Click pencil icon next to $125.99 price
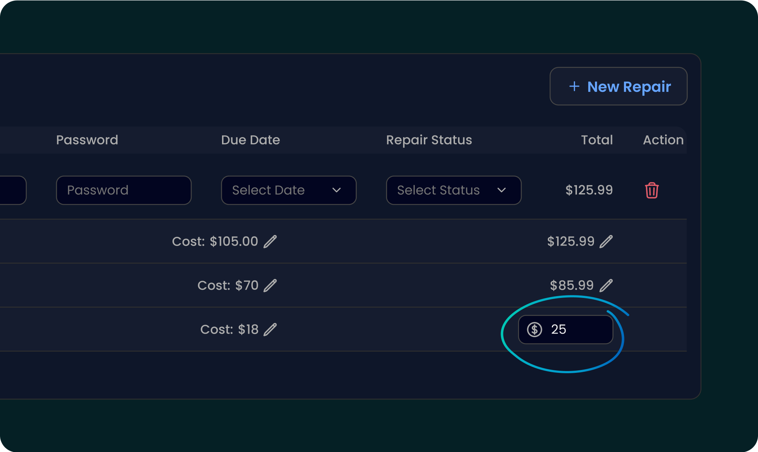Viewport: 758px width, 452px height. (606, 242)
